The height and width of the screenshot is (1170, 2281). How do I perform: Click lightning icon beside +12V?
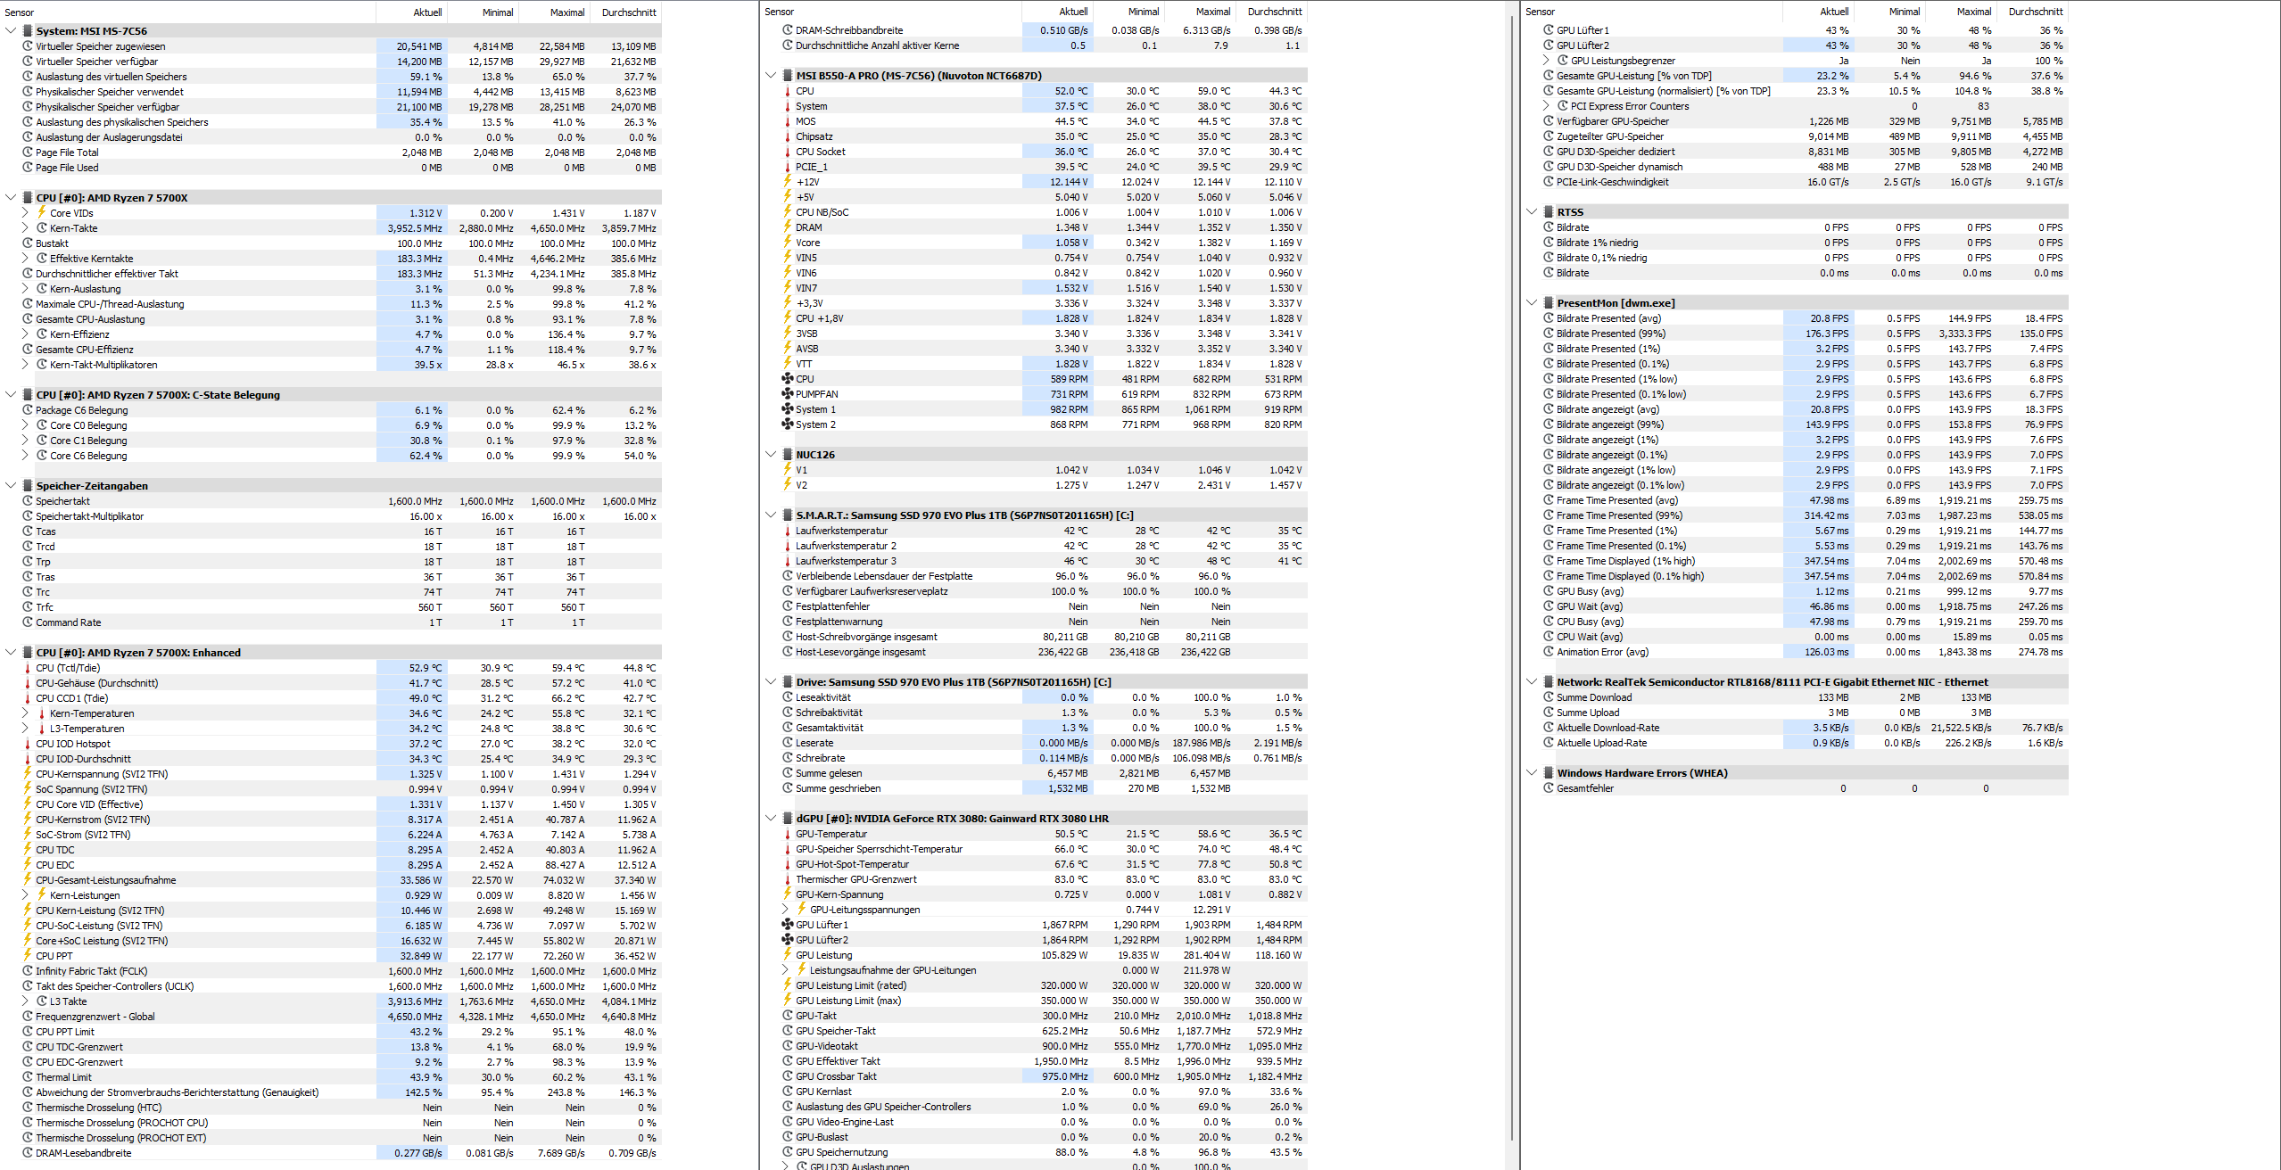(788, 182)
